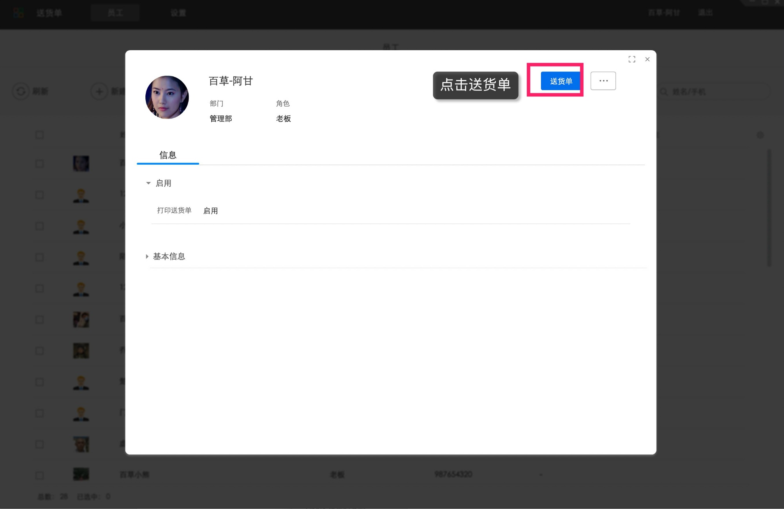This screenshot has width=784, height=509.
Task: Click the refresh 刷新 icon
Action: pyautogui.click(x=21, y=91)
